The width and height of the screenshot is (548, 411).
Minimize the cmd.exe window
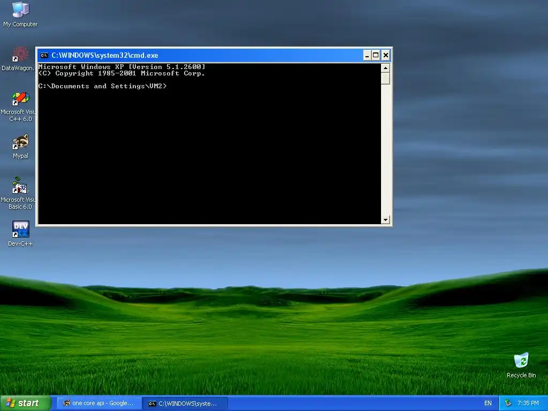[x=367, y=55]
